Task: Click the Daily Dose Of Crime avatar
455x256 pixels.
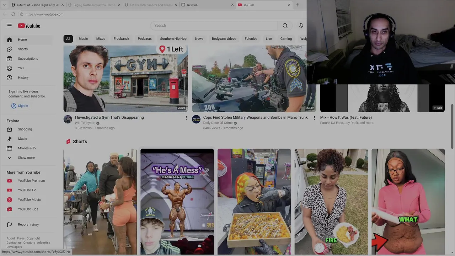Action: pos(196,119)
